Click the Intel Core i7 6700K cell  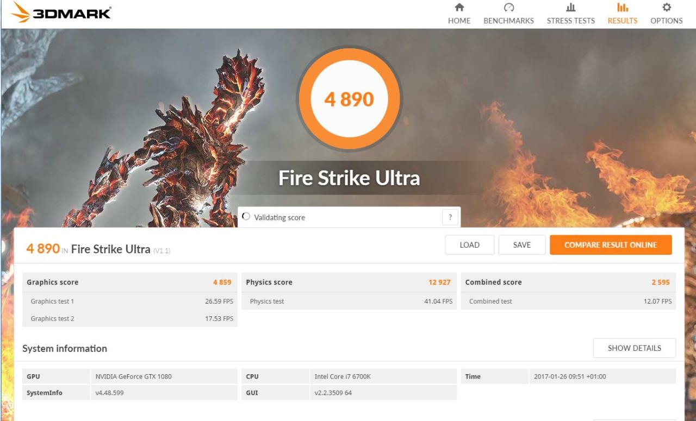(x=383, y=376)
